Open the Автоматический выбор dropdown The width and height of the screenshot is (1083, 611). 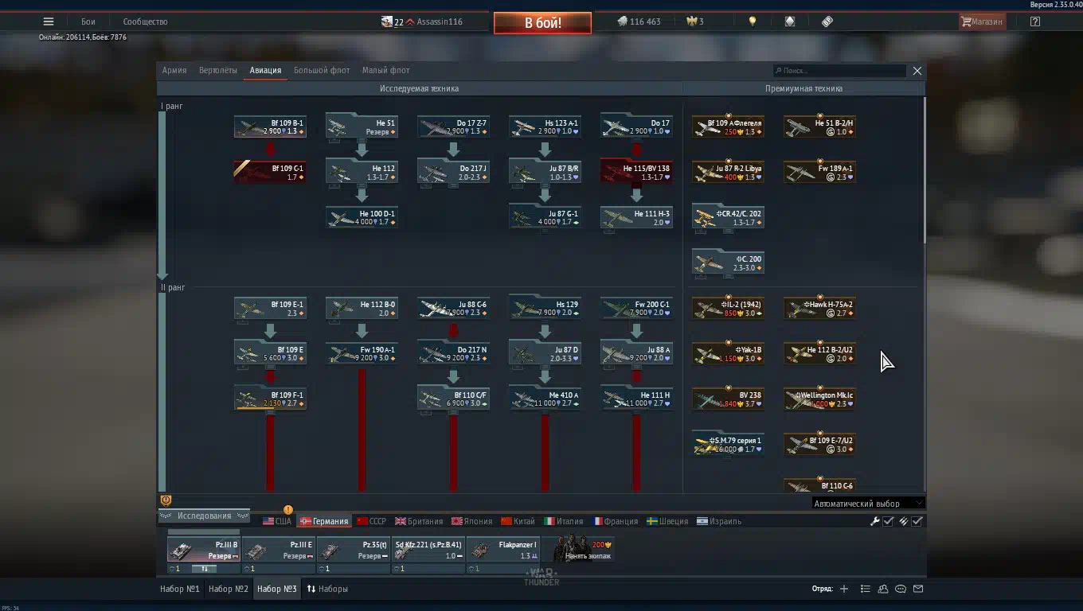868,503
